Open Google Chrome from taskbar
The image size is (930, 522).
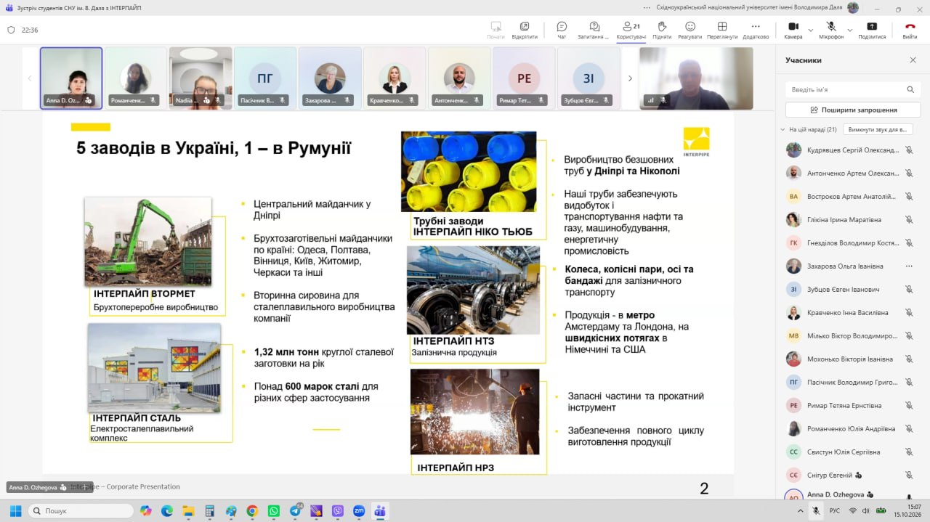pyautogui.click(x=252, y=511)
